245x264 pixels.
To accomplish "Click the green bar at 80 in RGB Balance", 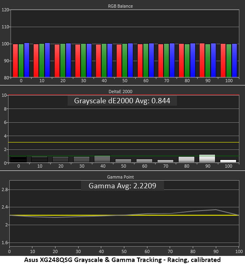I will tap(187, 61).
